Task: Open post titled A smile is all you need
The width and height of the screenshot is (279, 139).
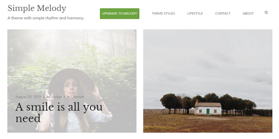Action: (59, 113)
